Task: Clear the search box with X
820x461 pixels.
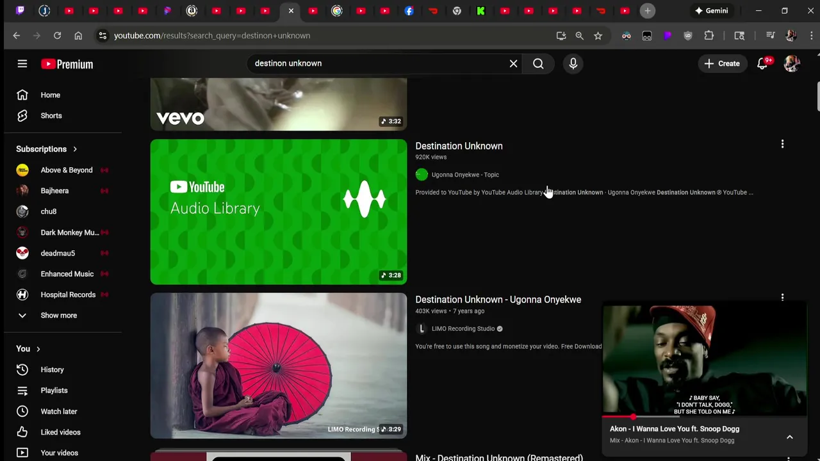Action: 513,63
